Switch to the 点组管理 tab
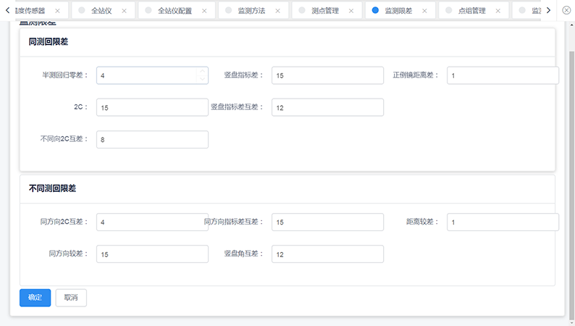Viewport: 575px width, 326px height. tap(471, 11)
